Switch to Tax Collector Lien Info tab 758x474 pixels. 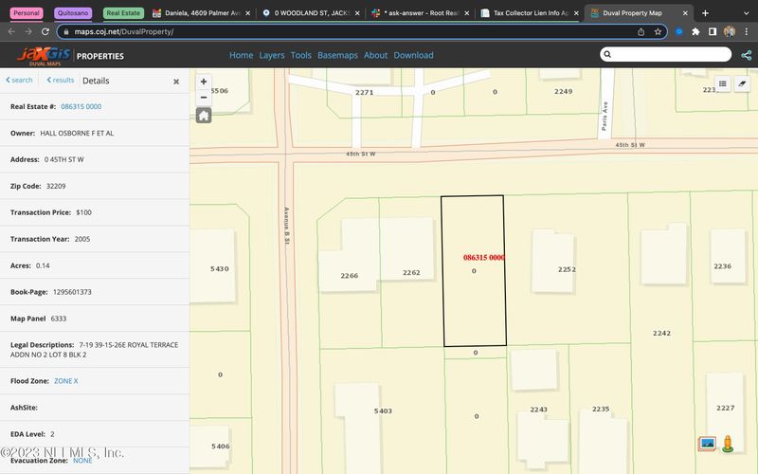point(530,13)
